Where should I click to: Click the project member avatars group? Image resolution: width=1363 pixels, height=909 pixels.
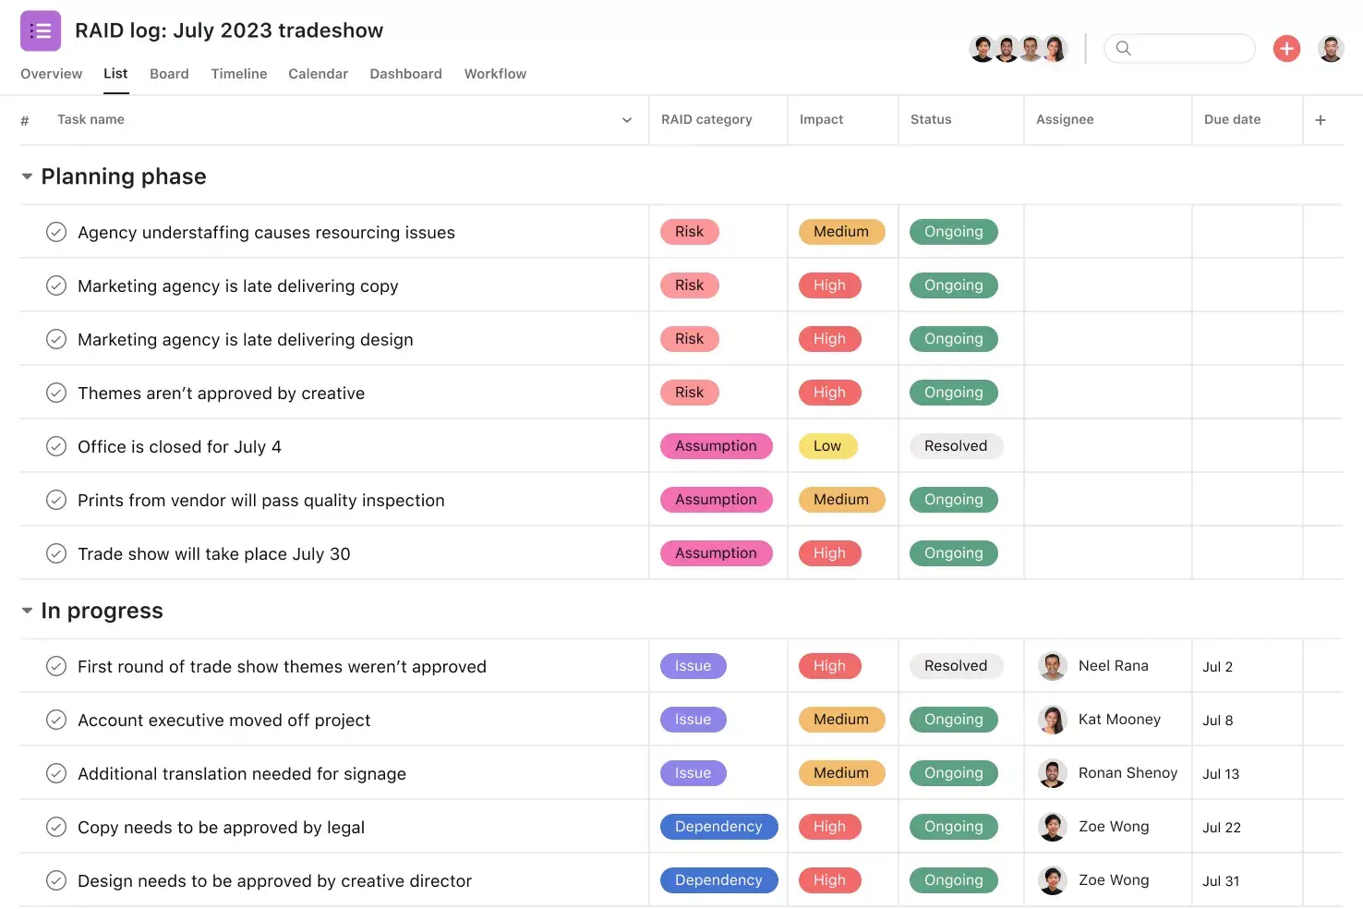pyautogui.click(x=1018, y=48)
